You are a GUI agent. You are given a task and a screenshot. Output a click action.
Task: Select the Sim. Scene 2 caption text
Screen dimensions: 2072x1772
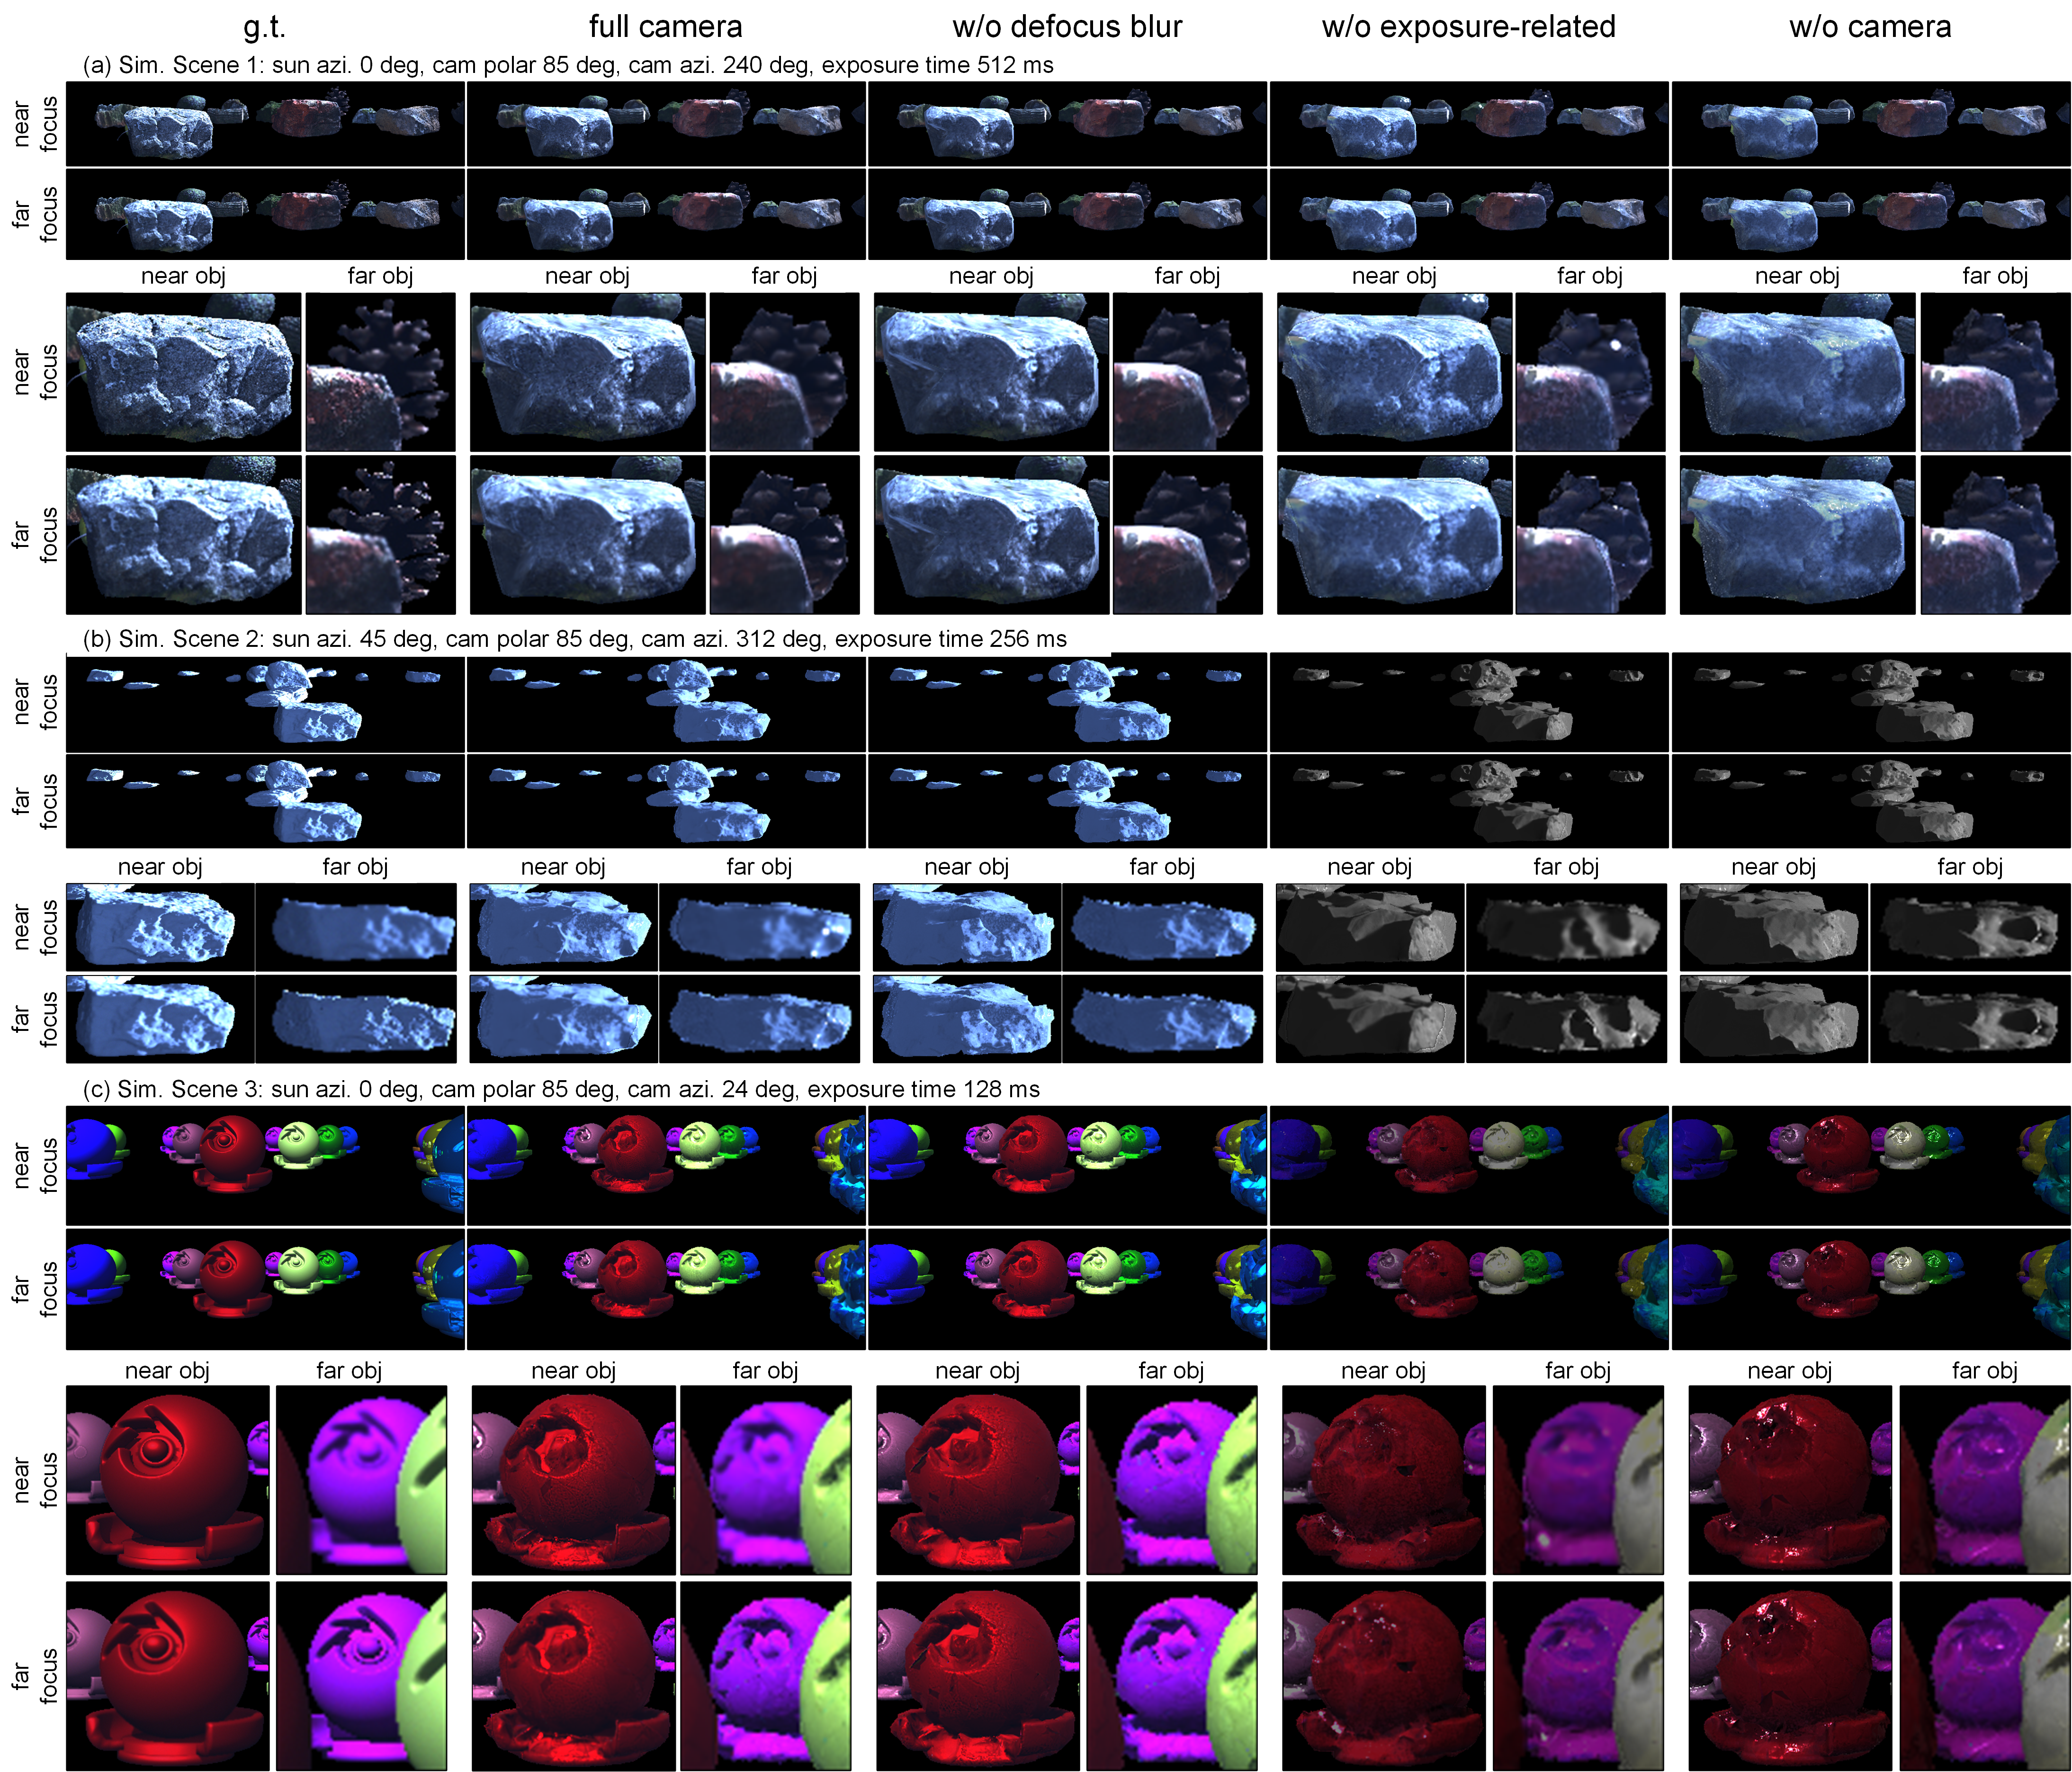(574, 639)
